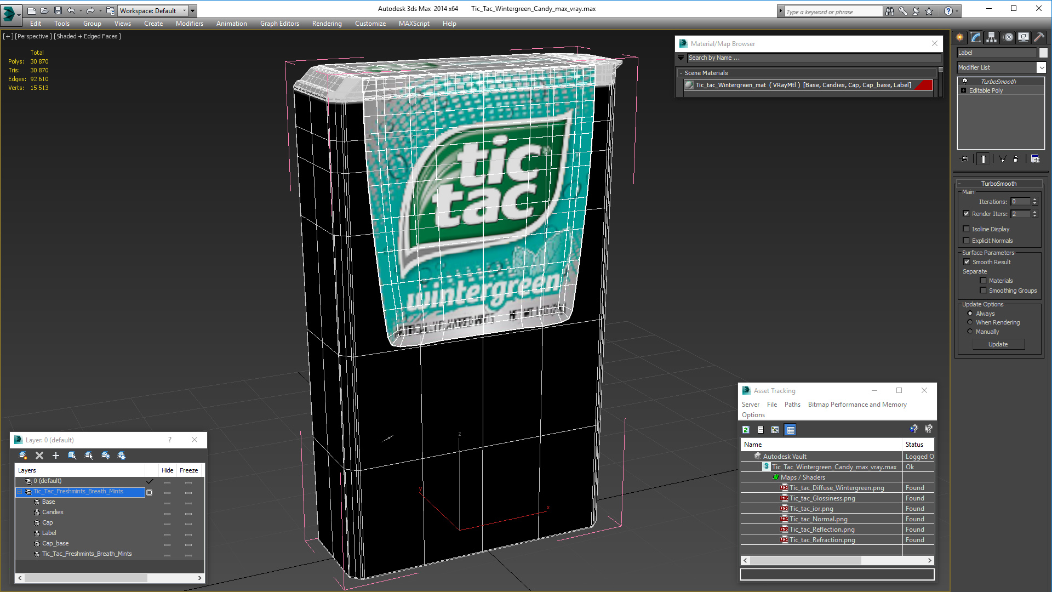Select Manually update option
1052x592 pixels.
pos(970,332)
